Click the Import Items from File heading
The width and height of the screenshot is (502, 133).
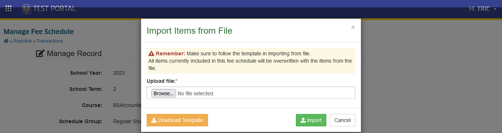click(189, 31)
